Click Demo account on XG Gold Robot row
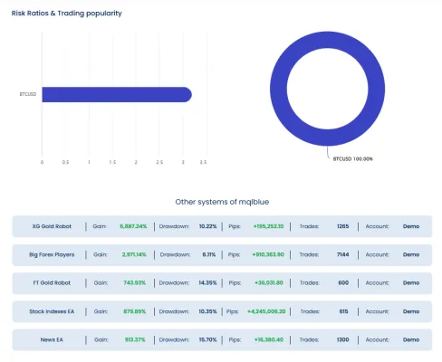Image resolution: width=442 pixels, height=362 pixels. 411,226
